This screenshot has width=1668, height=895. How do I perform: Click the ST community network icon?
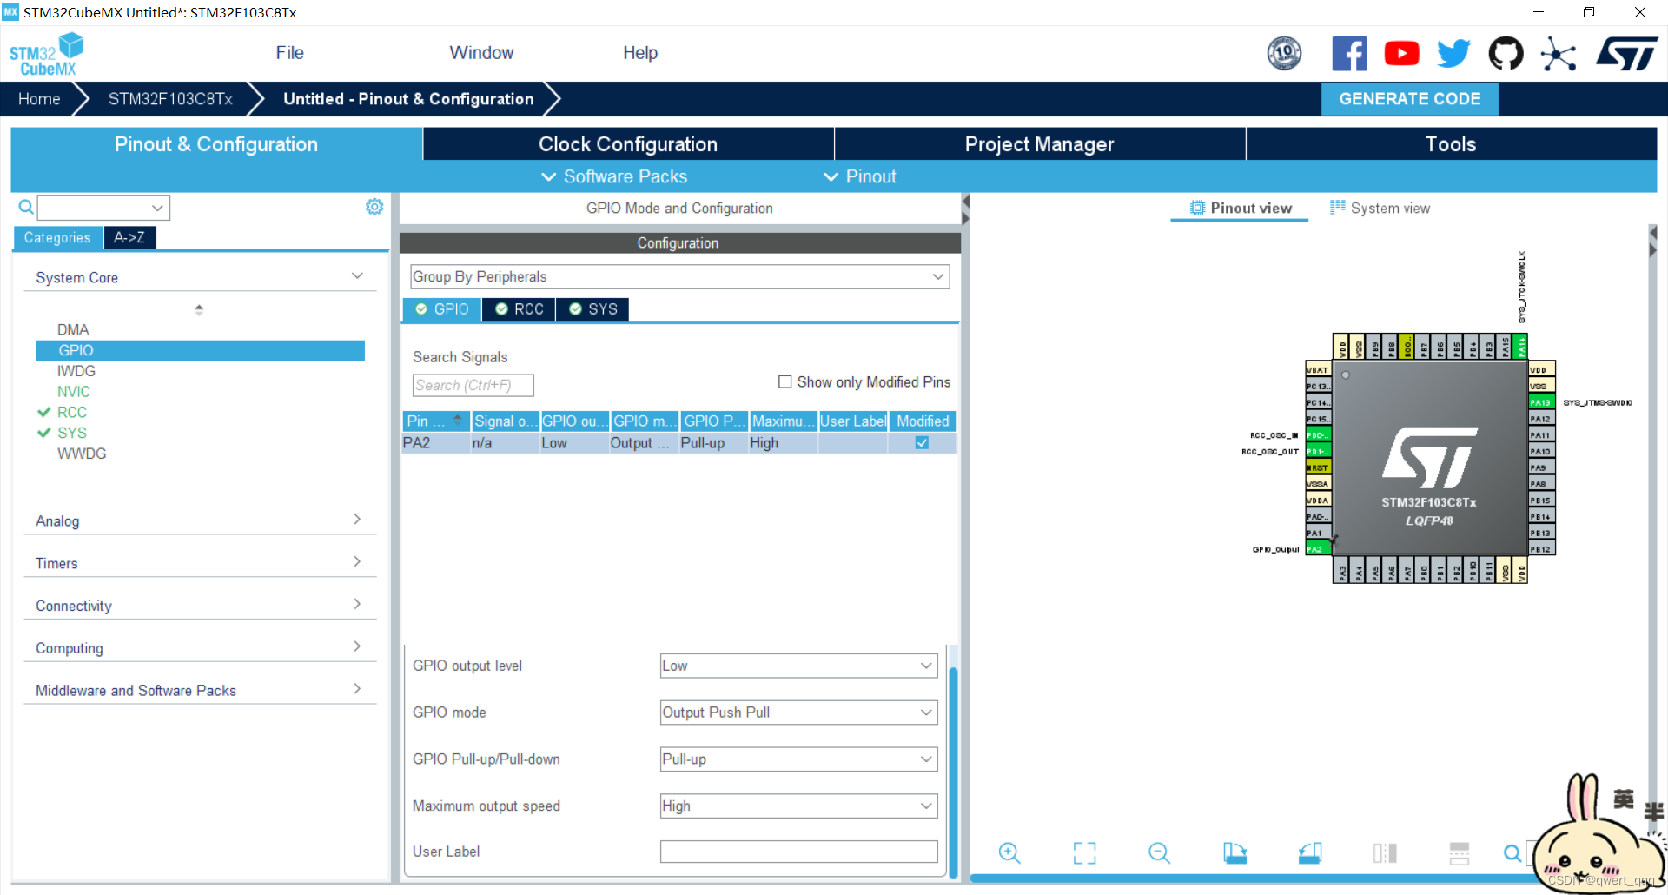point(1559,54)
